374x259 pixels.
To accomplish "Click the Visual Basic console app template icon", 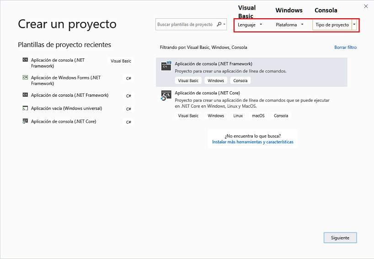I will pos(166,67).
